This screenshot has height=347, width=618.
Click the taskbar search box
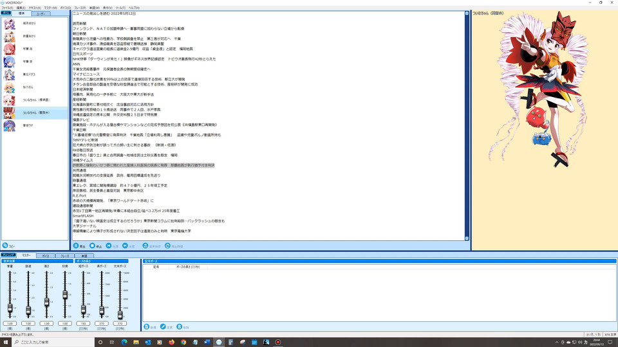(53, 342)
